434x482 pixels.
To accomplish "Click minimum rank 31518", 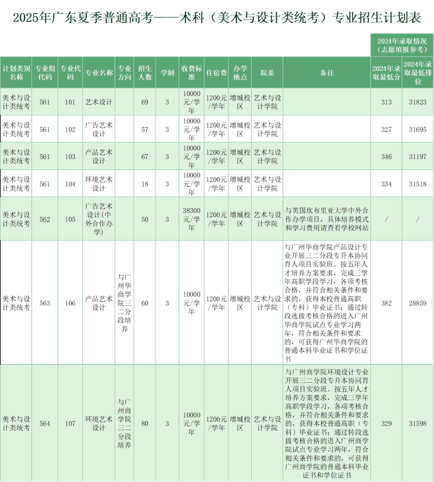I will click(x=418, y=184).
